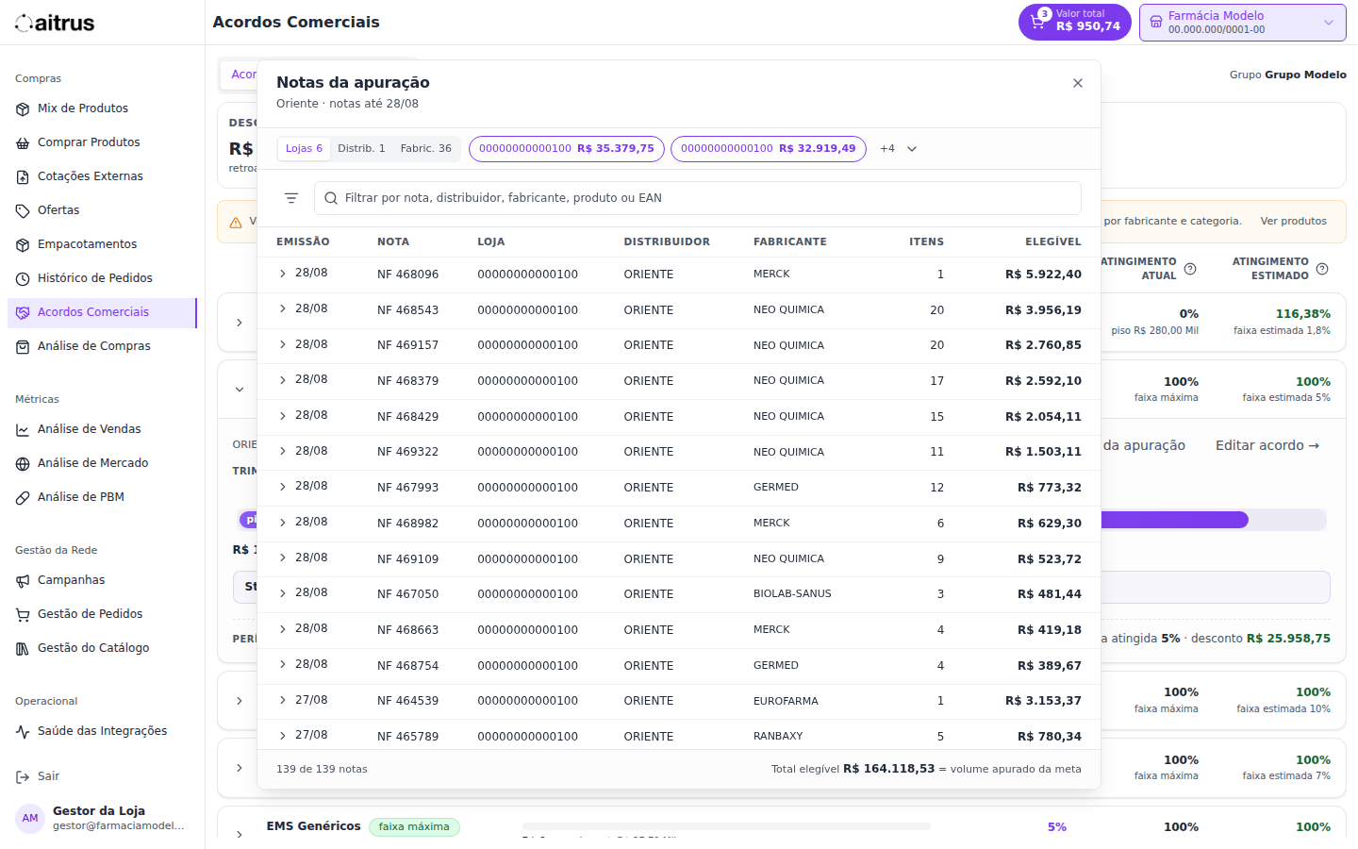Click BIOLAB-SANUS manufacturer cell
The image size is (1358, 849).
[x=792, y=593]
